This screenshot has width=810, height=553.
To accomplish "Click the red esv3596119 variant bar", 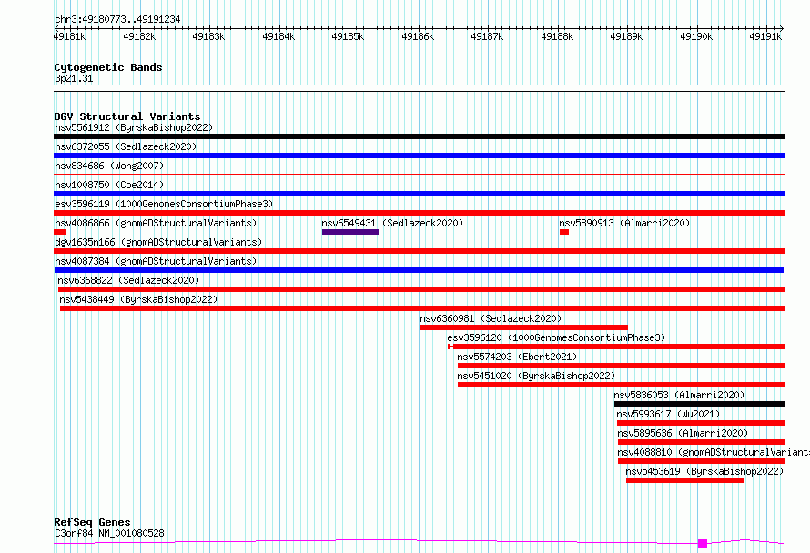I will pyautogui.click(x=419, y=213).
